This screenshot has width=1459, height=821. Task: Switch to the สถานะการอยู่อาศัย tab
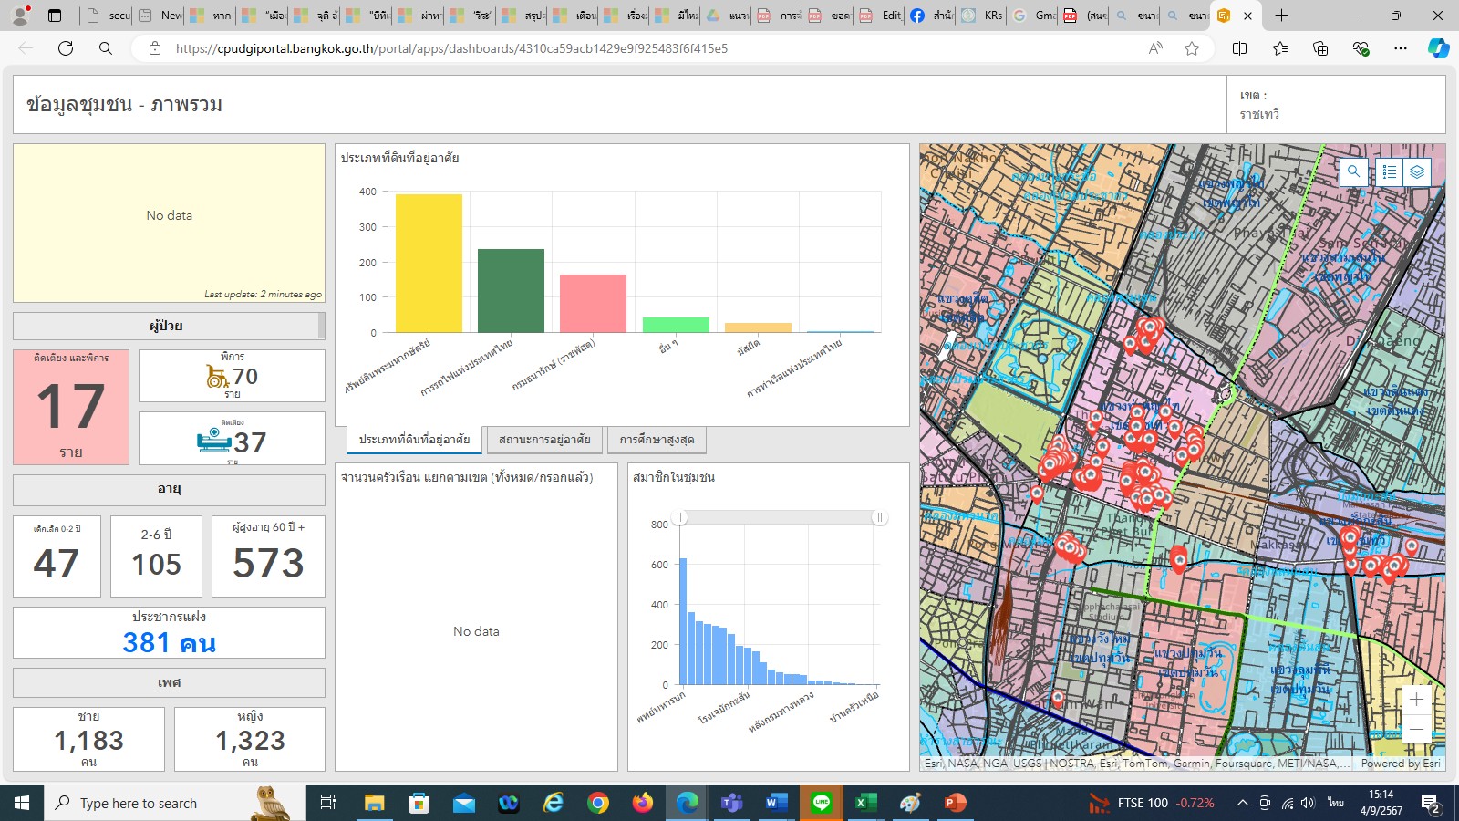tap(544, 440)
